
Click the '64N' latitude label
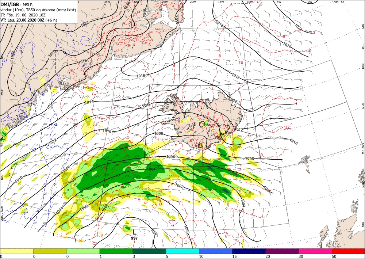point(363,106)
